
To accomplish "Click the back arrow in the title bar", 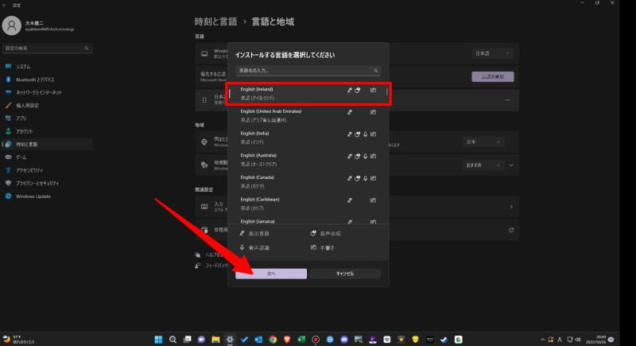I will click(x=6, y=4).
